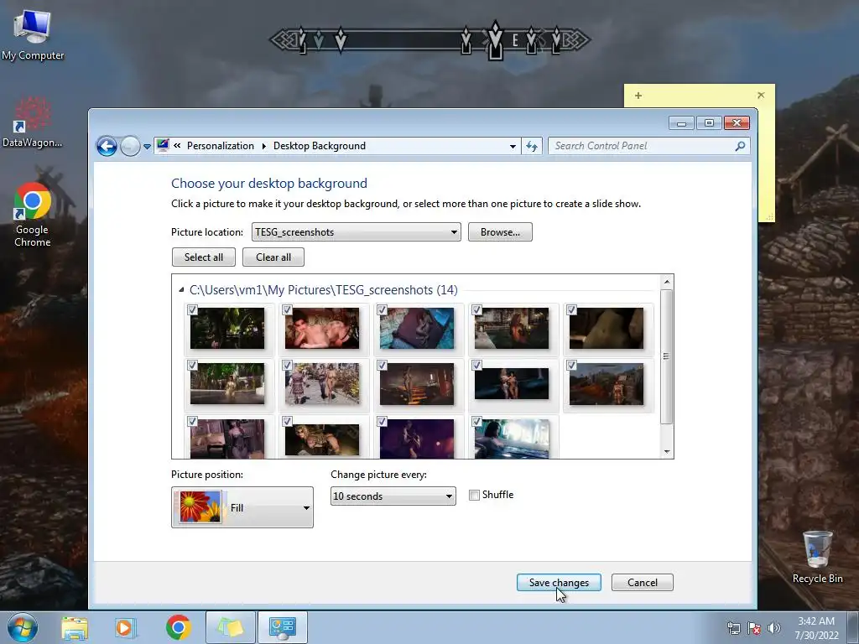Enable the Shuffle checkbox

tap(475, 495)
